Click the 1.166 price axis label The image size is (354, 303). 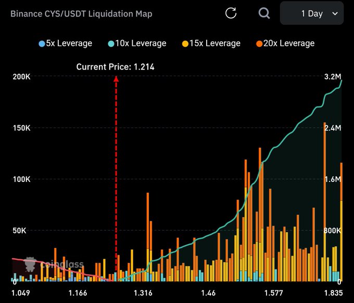78,293
